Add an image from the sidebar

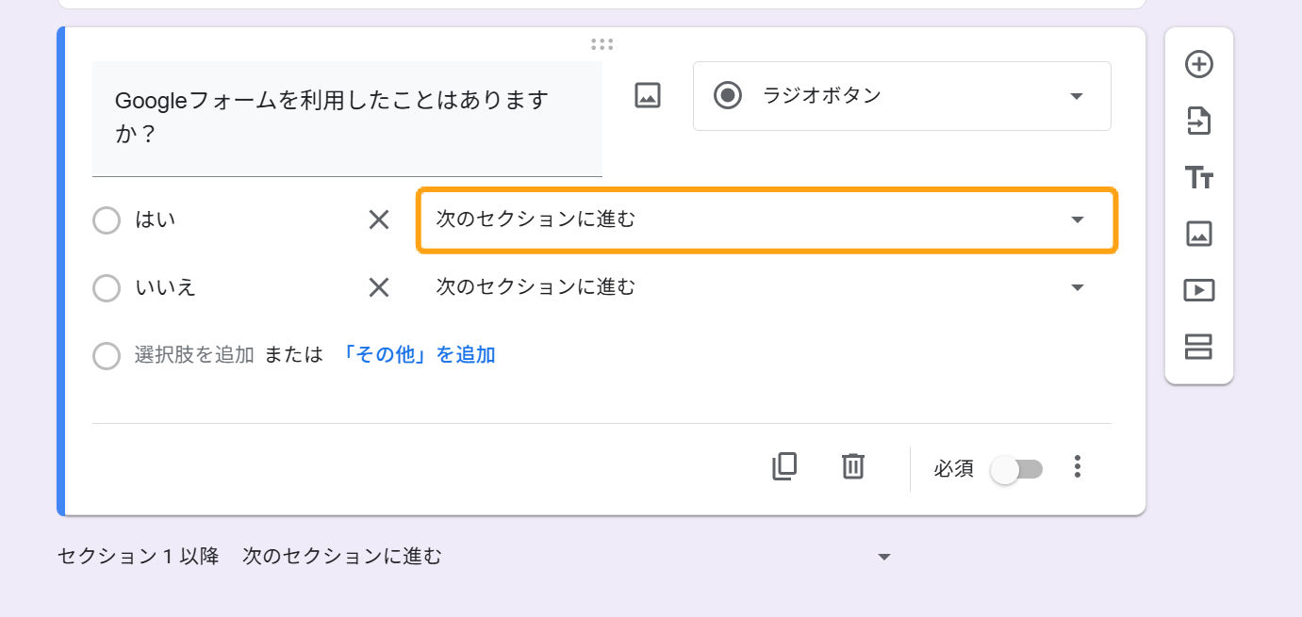coord(1198,234)
